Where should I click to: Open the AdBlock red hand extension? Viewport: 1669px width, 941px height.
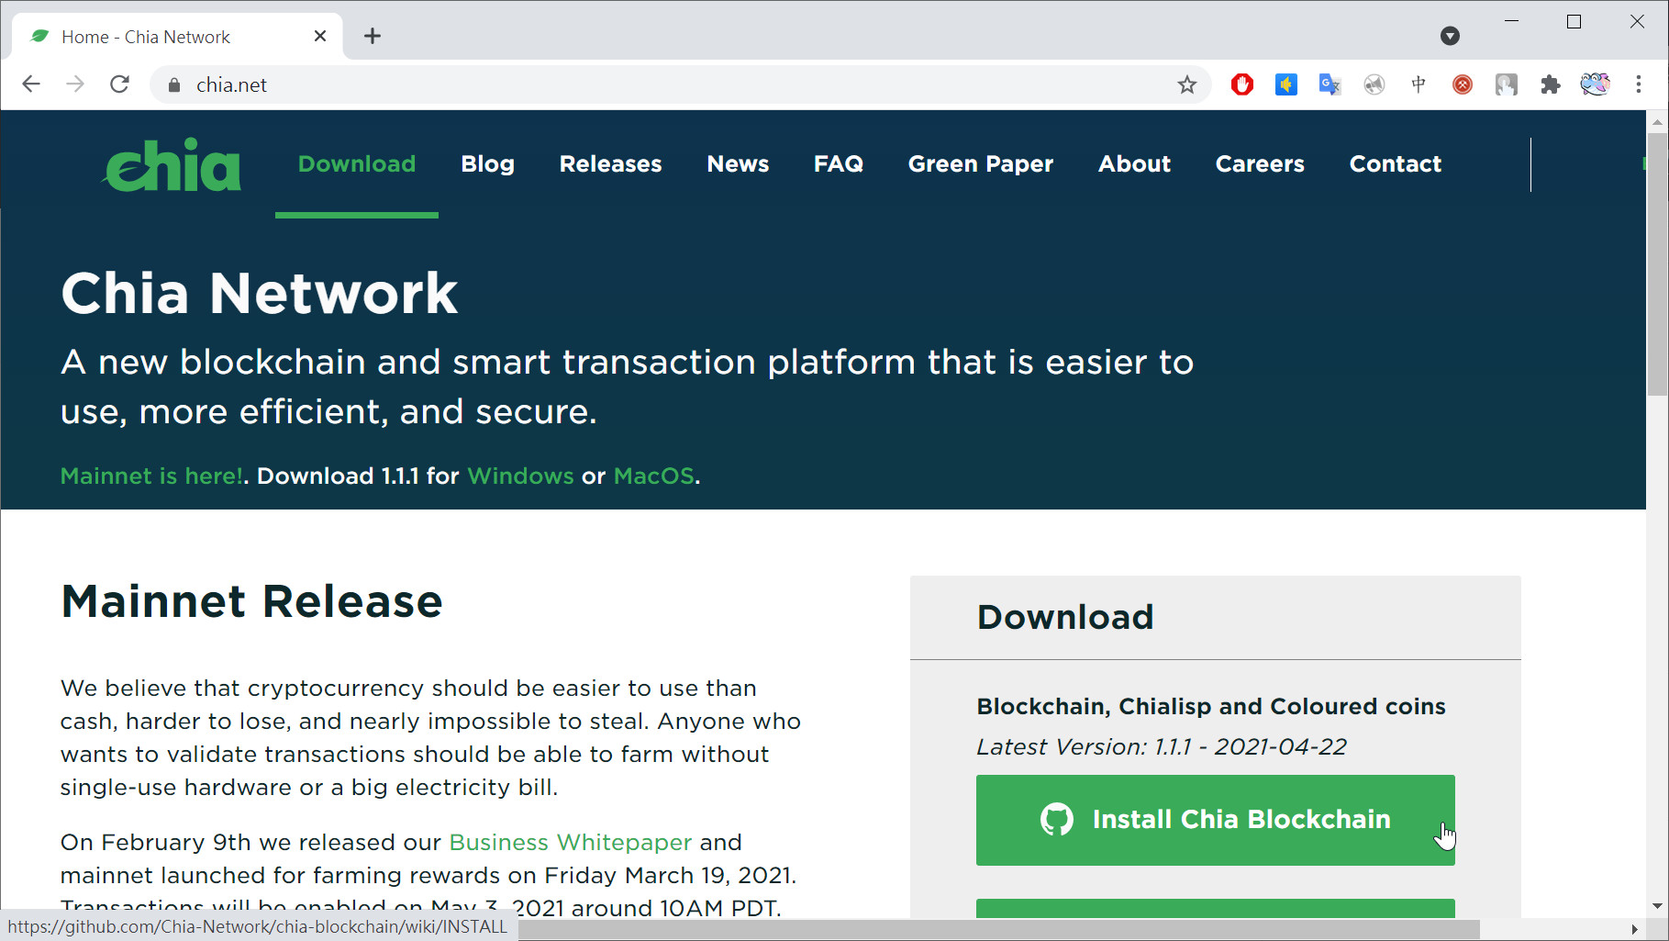(x=1241, y=85)
